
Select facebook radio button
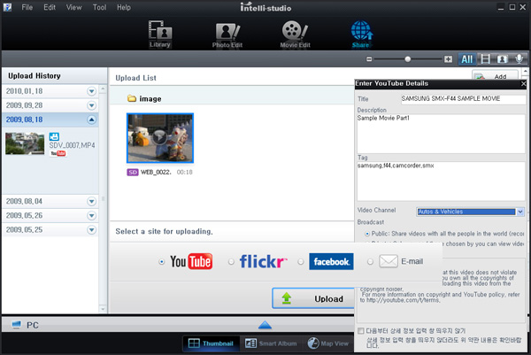pyautogui.click(x=301, y=262)
